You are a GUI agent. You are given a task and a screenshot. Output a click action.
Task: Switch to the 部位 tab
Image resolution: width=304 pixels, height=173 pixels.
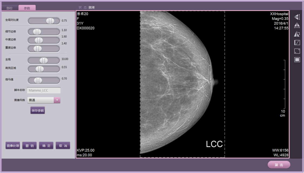[x=10, y=8]
